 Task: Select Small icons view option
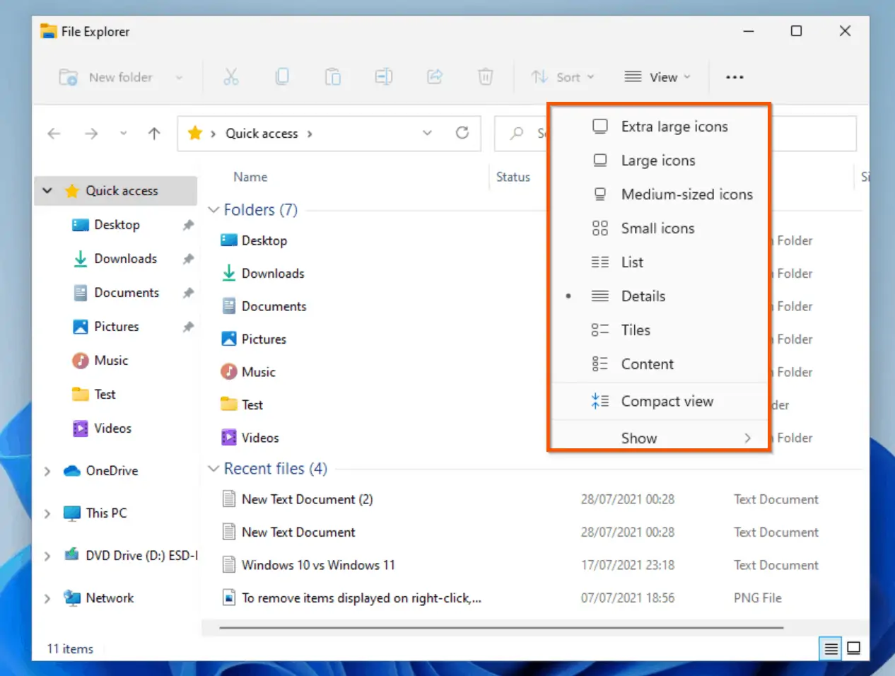pyautogui.click(x=659, y=228)
